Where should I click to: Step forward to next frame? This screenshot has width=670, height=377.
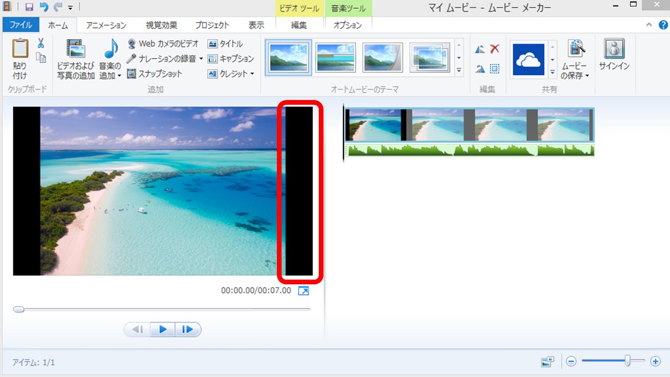[187, 329]
